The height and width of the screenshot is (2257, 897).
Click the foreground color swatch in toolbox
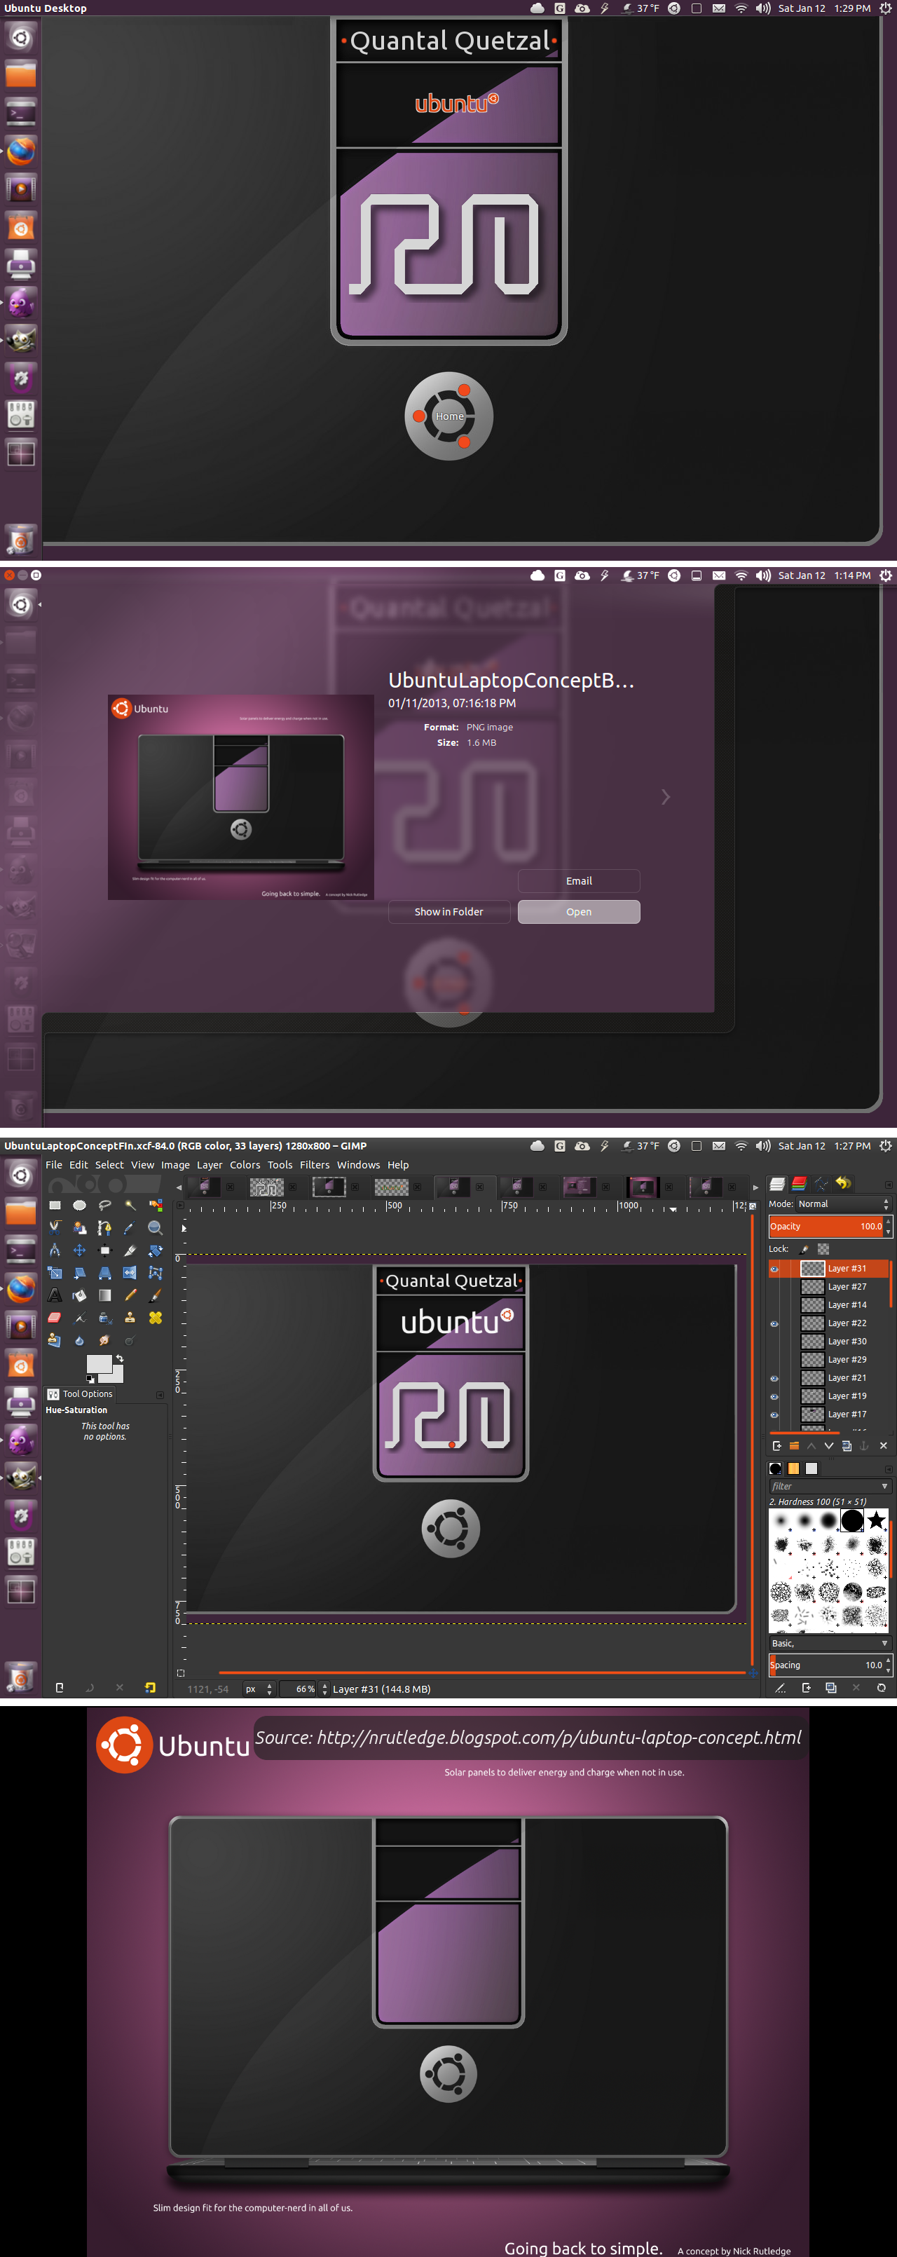pos(99,1365)
